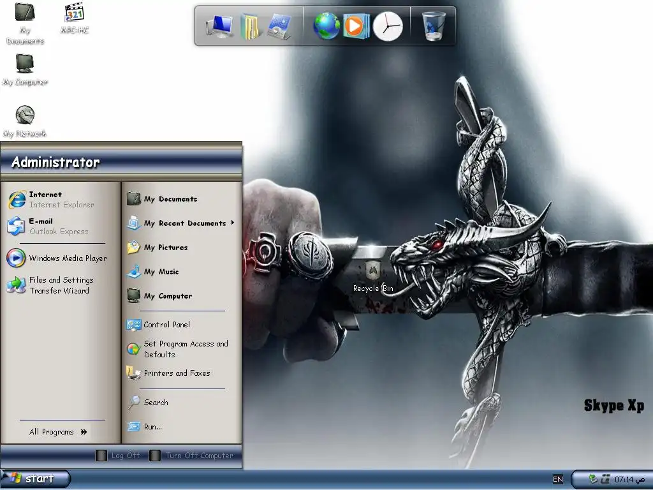Viewport: 653px width, 490px height.
Task: Open the folder icon in top dock
Action: click(250, 26)
